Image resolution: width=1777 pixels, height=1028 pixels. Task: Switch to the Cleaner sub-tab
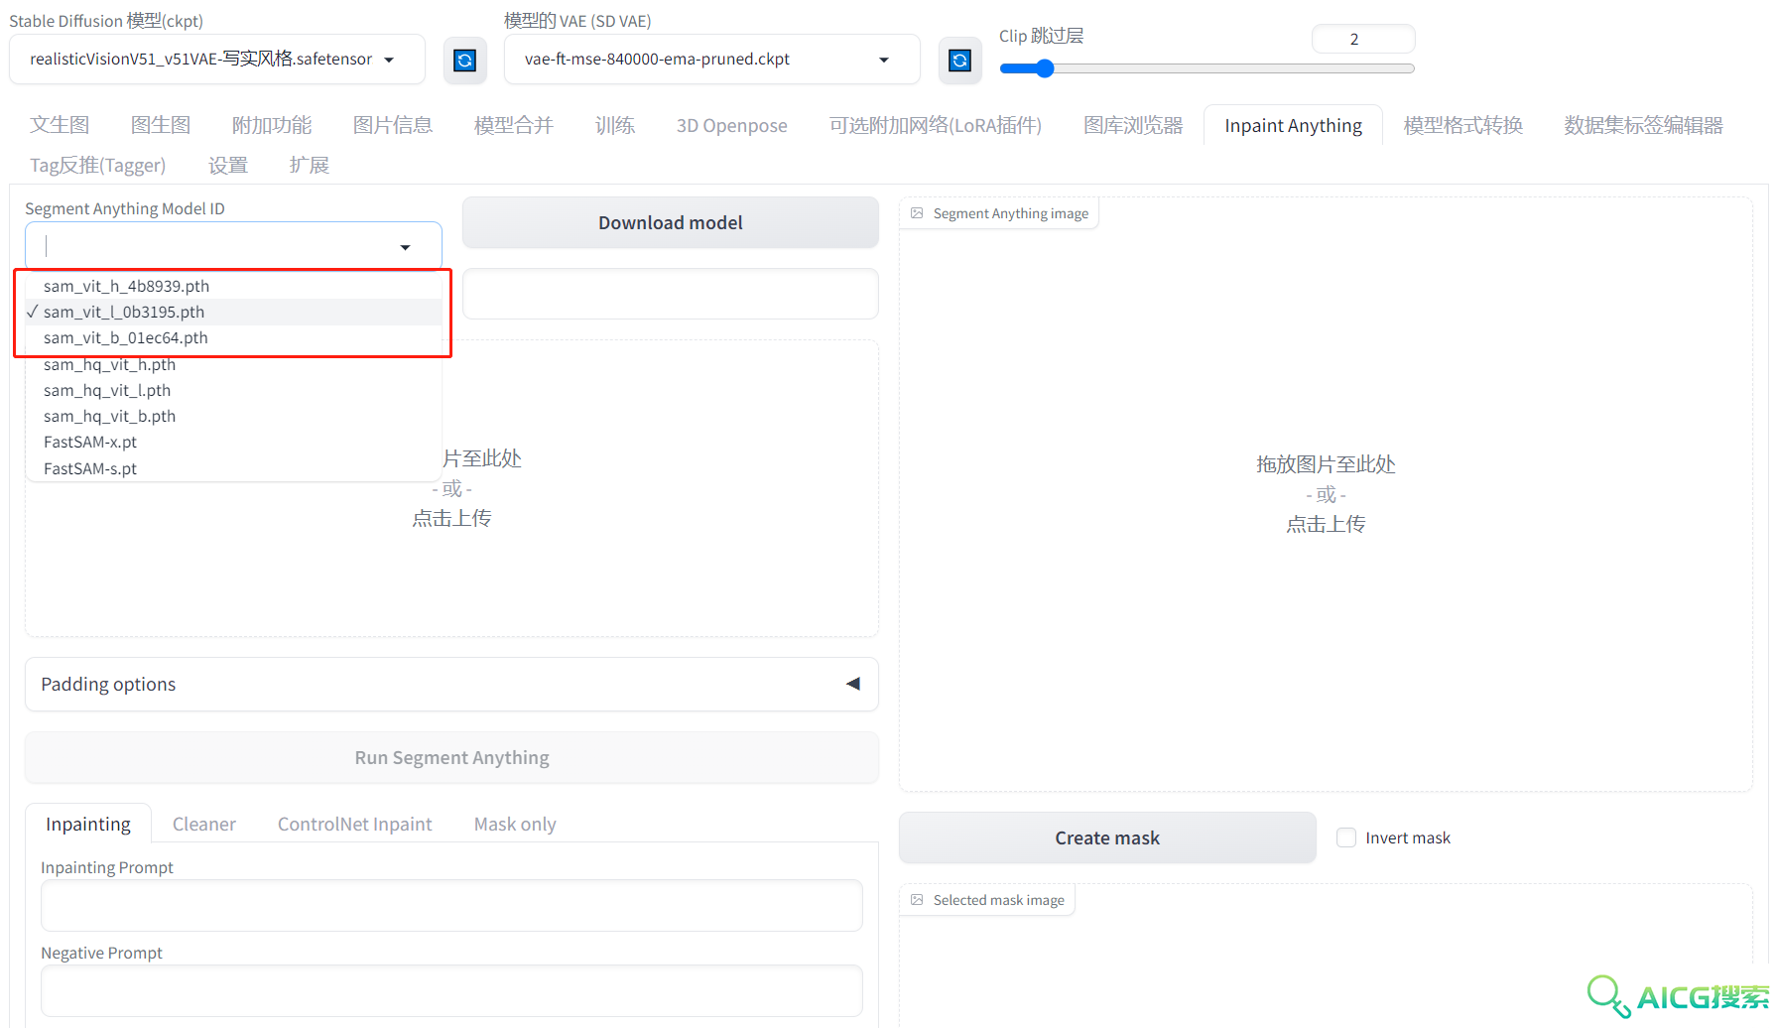coord(204,824)
